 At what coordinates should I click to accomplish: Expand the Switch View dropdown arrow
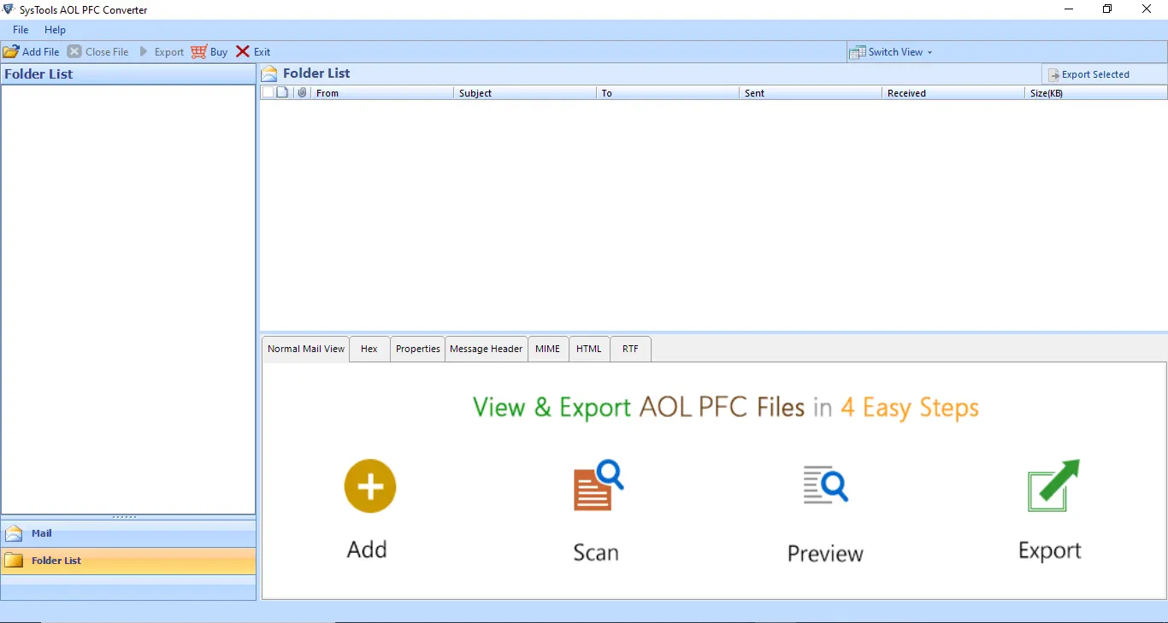click(929, 52)
